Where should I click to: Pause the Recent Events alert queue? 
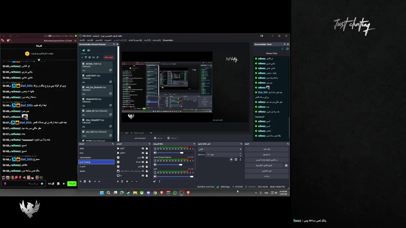pos(89,57)
